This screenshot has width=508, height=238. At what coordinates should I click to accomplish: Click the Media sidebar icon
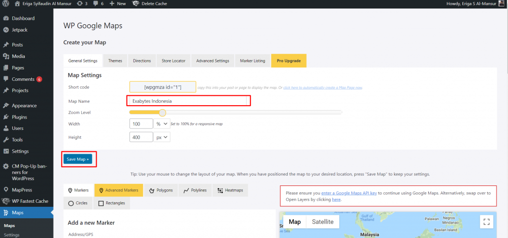click(6, 57)
